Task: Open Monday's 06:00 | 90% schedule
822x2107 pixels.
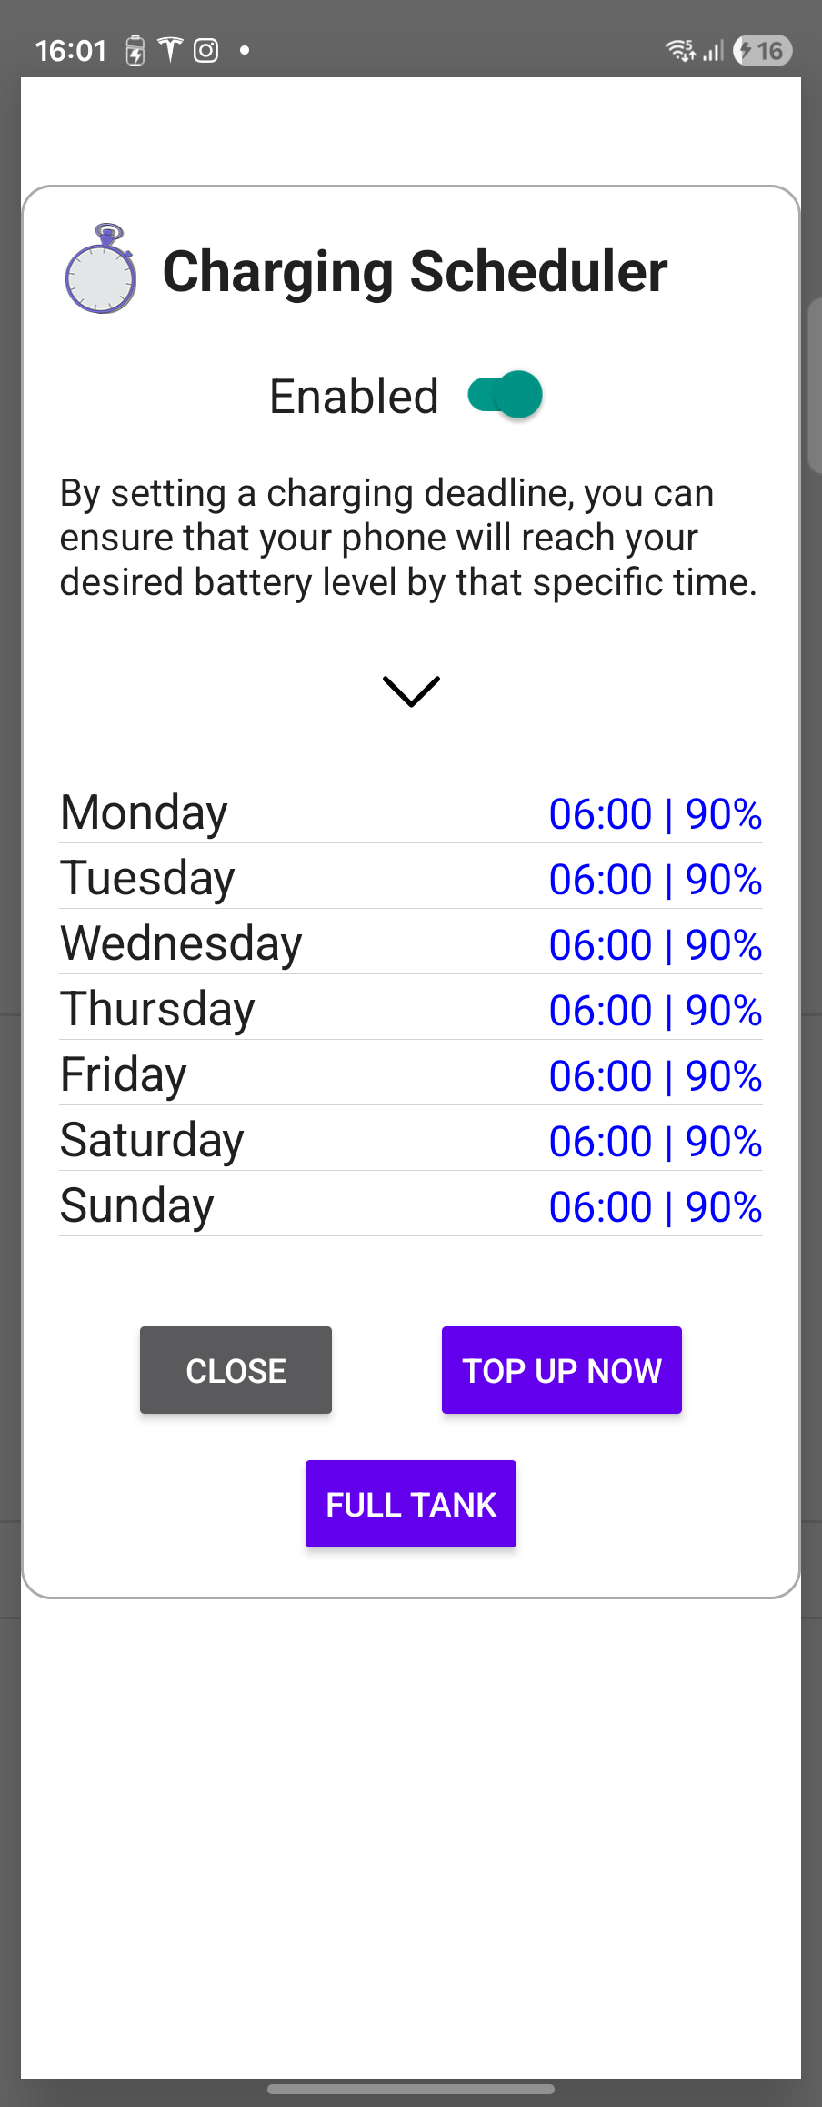Action: [655, 813]
